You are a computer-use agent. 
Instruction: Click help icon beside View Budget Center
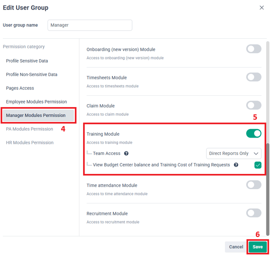click(236, 165)
